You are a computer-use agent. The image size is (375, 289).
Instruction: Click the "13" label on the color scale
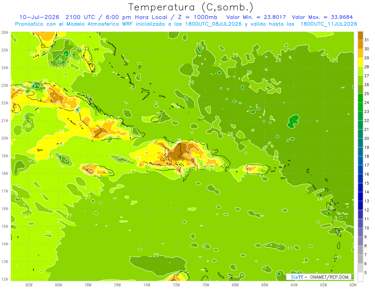point(367,201)
